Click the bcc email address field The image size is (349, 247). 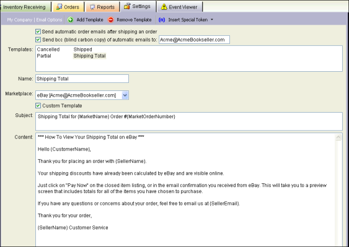tap(194, 40)
